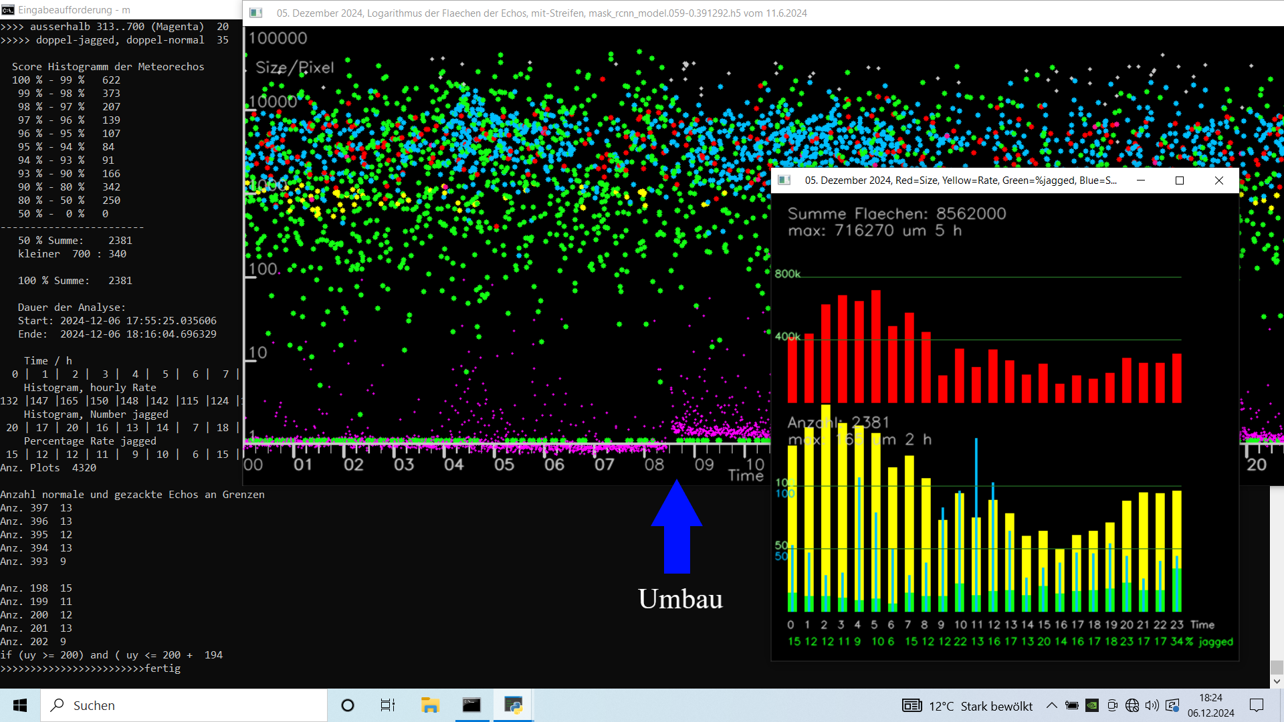Click the 800k axis label in histogram
1284x722 pixels.
click(x=787, y=274)
